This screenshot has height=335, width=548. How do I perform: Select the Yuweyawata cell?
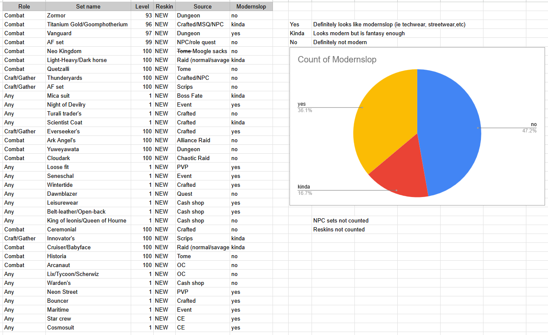[x=88, y=149]
